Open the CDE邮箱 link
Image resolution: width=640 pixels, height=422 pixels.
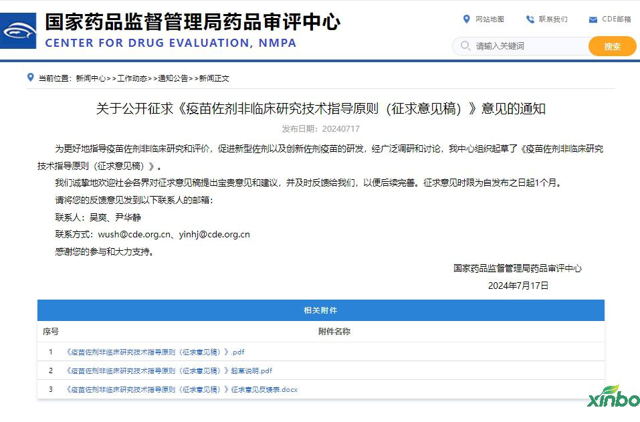(617, 19)
